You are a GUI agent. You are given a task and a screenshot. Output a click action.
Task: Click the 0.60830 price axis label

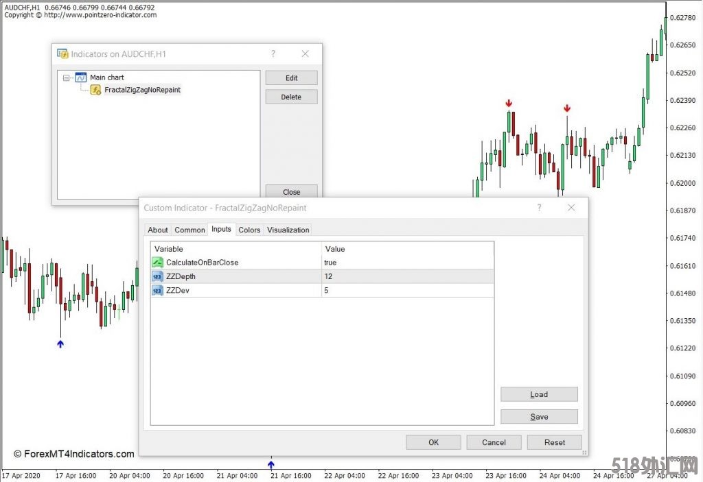683,431
